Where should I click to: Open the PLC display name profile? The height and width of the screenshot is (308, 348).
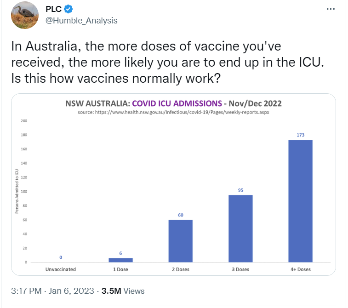[x=54, y=9]
